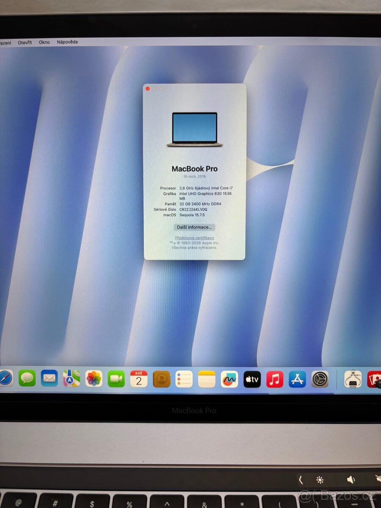The height and width of the screenshot is (508, 381).
Task: Select the 2,6 GHz processor value text
Action: pos(206,188)
